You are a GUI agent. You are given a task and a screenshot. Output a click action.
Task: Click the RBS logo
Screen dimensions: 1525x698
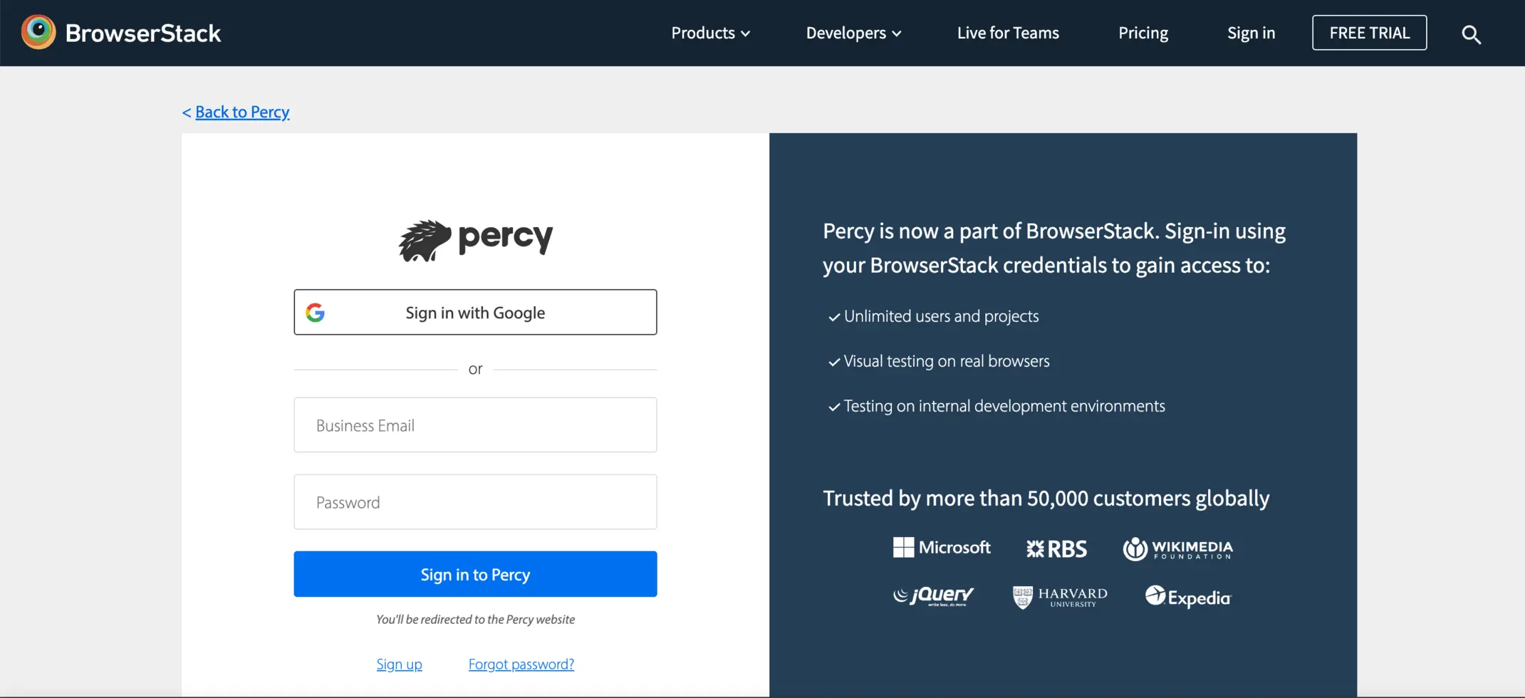pos(1056,548)
